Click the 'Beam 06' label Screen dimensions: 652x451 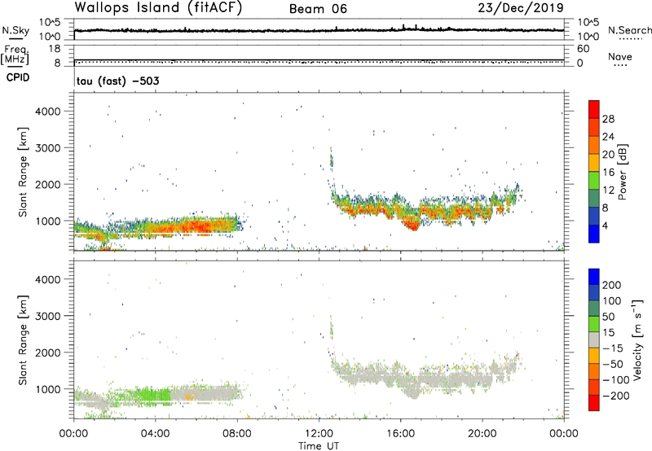point(318,9)
